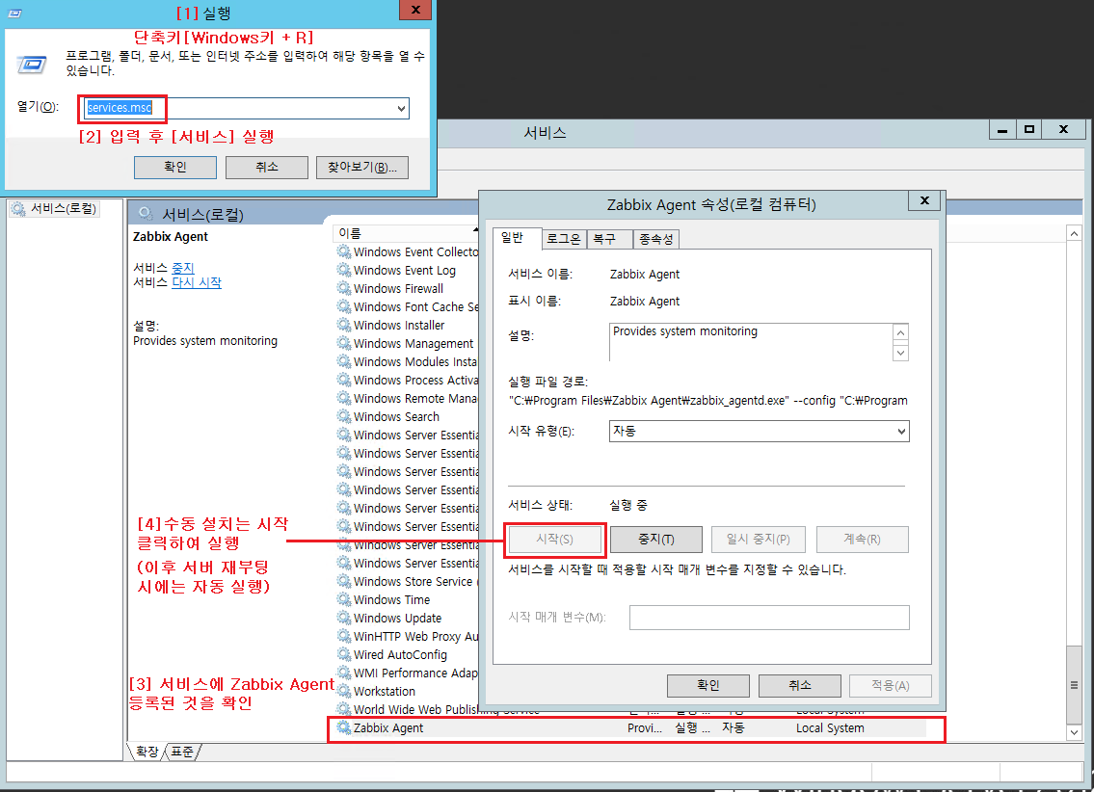Click the gear icon beside Workstation
The height and width of the screenshot is (792, 1094).
point(344,691)
